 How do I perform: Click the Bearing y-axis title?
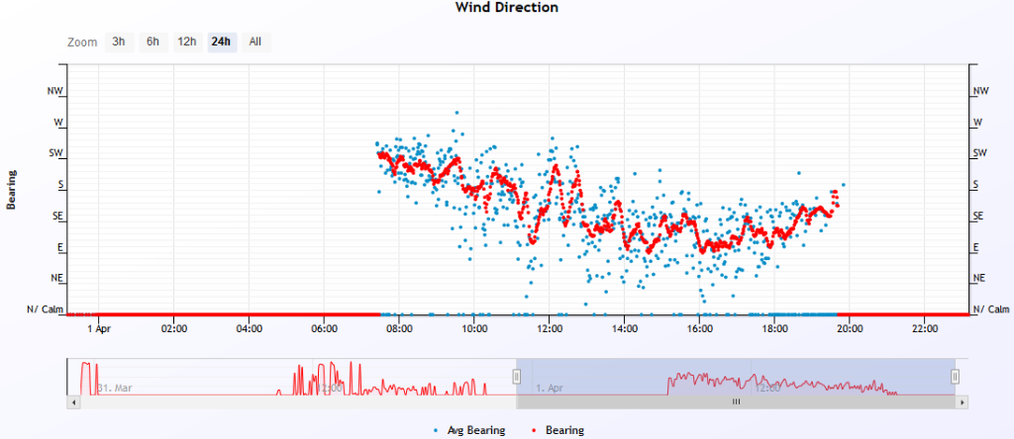(x=11, y=190)
